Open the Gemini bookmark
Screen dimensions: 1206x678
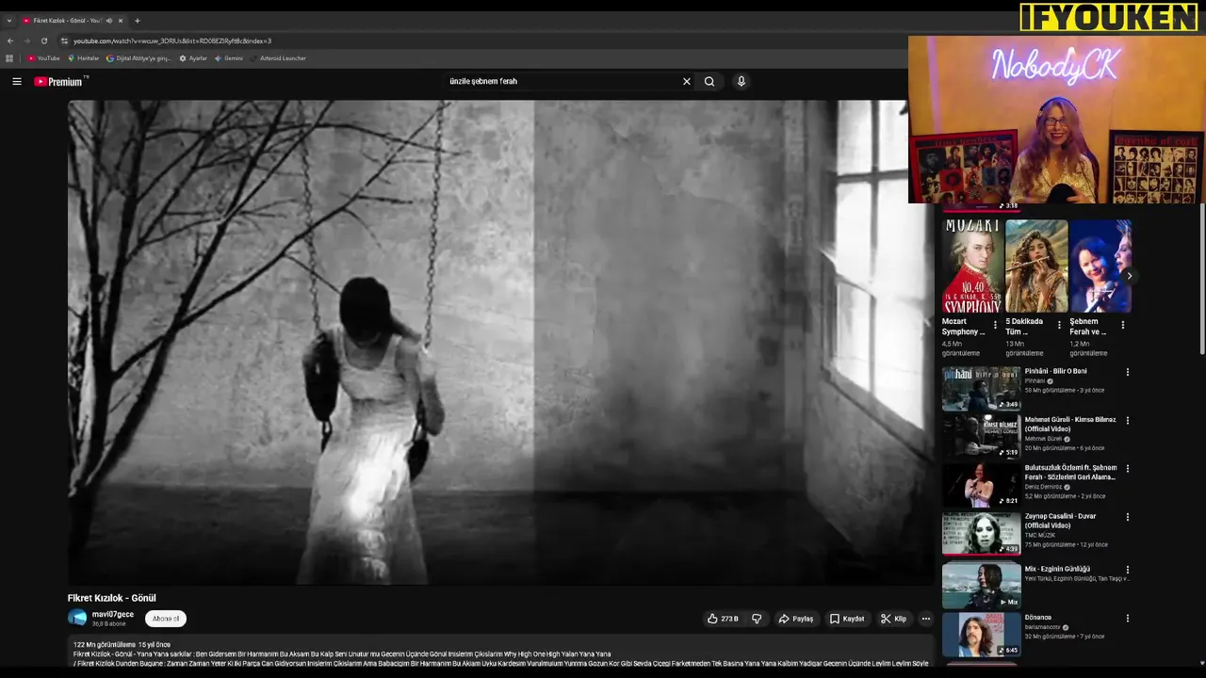tap(229, 58)
